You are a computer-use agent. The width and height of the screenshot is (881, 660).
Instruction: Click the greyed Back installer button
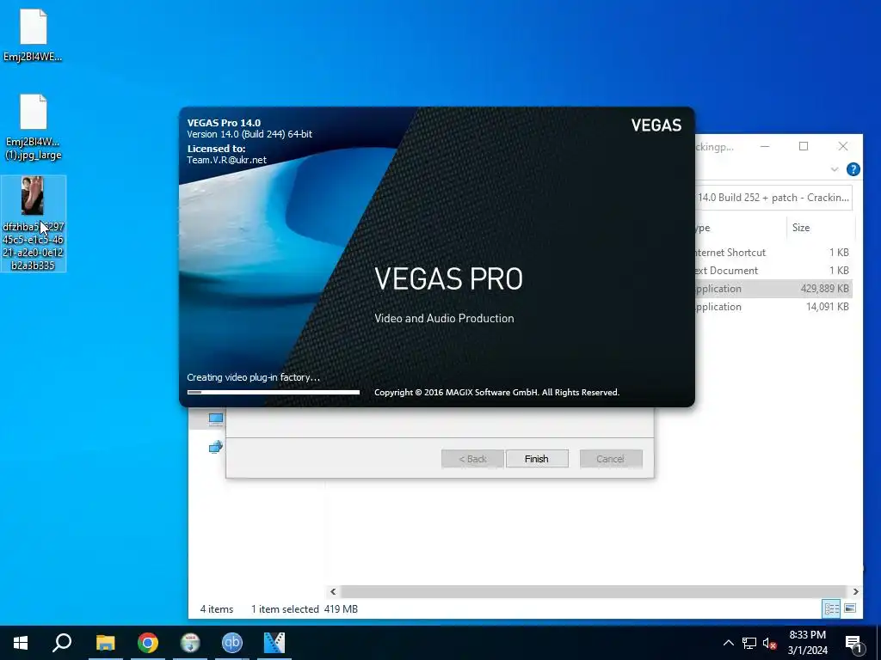[x=472, y=459]
